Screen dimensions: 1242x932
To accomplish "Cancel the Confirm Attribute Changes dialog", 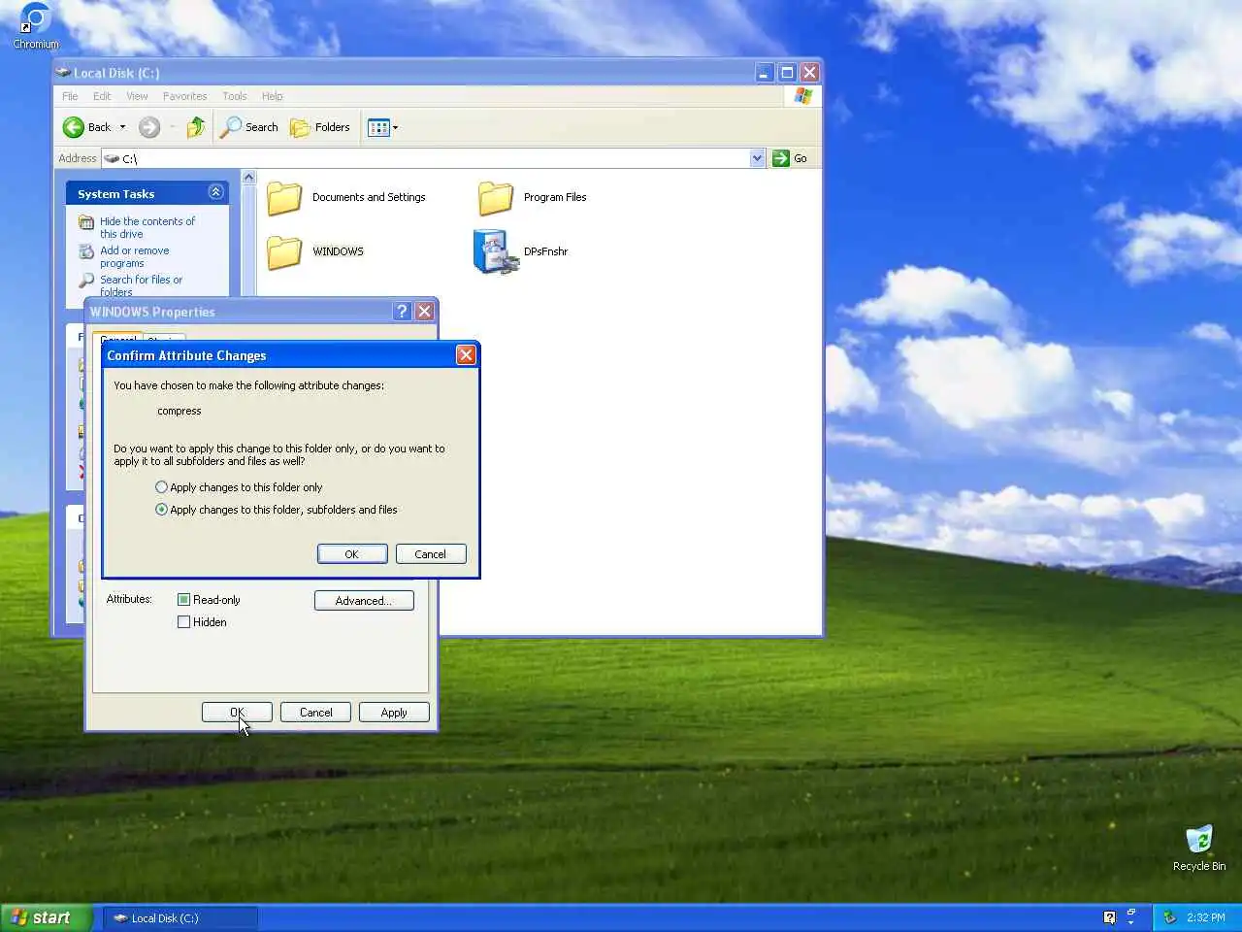I will pos(431,554).
